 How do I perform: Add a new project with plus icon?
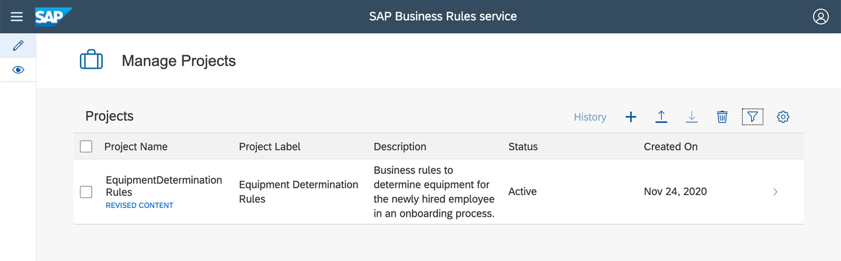pos(631,117)
